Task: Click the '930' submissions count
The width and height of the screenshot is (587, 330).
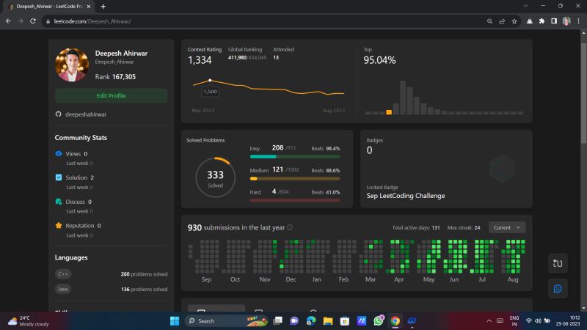Action: click(194, 227)
